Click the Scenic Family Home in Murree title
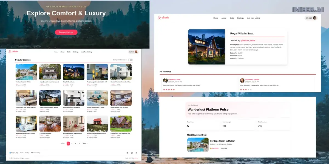Viewport: 329px width, 164px height. pos(49,107)
